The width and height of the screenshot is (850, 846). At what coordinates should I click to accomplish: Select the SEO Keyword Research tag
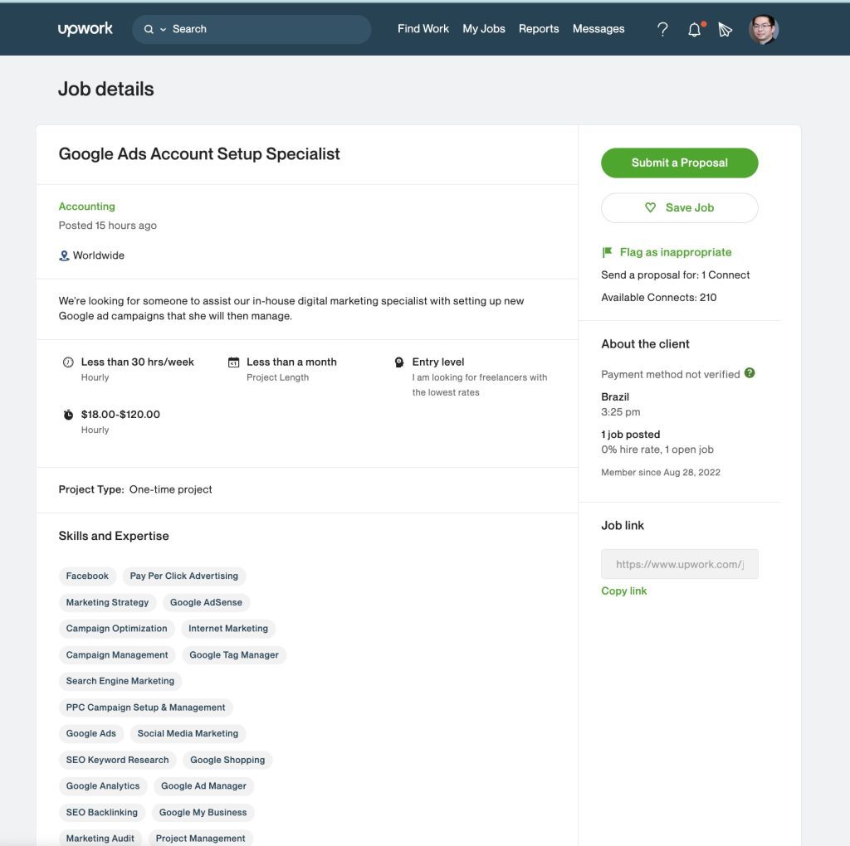(x=117, y=760)
